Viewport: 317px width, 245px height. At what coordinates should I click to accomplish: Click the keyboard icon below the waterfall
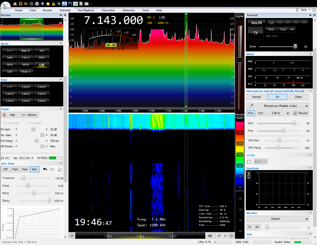[210, 236]
